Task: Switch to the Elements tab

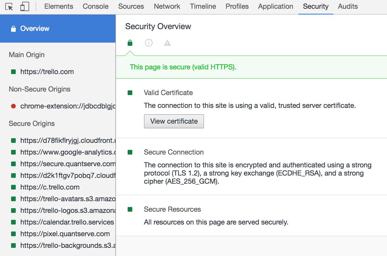Action: pyautogui.click(x=59, y=6)
